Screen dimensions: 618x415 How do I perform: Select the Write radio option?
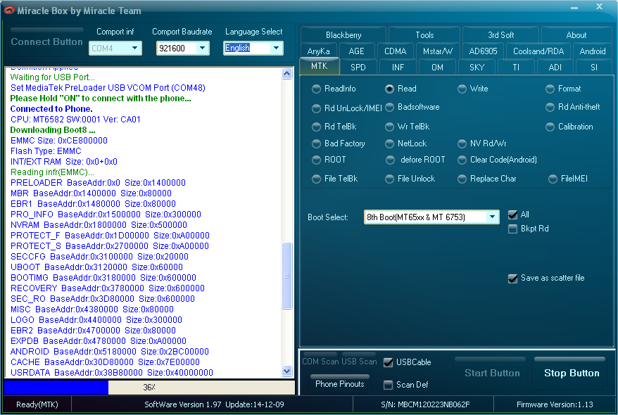[x=462, y=89]
